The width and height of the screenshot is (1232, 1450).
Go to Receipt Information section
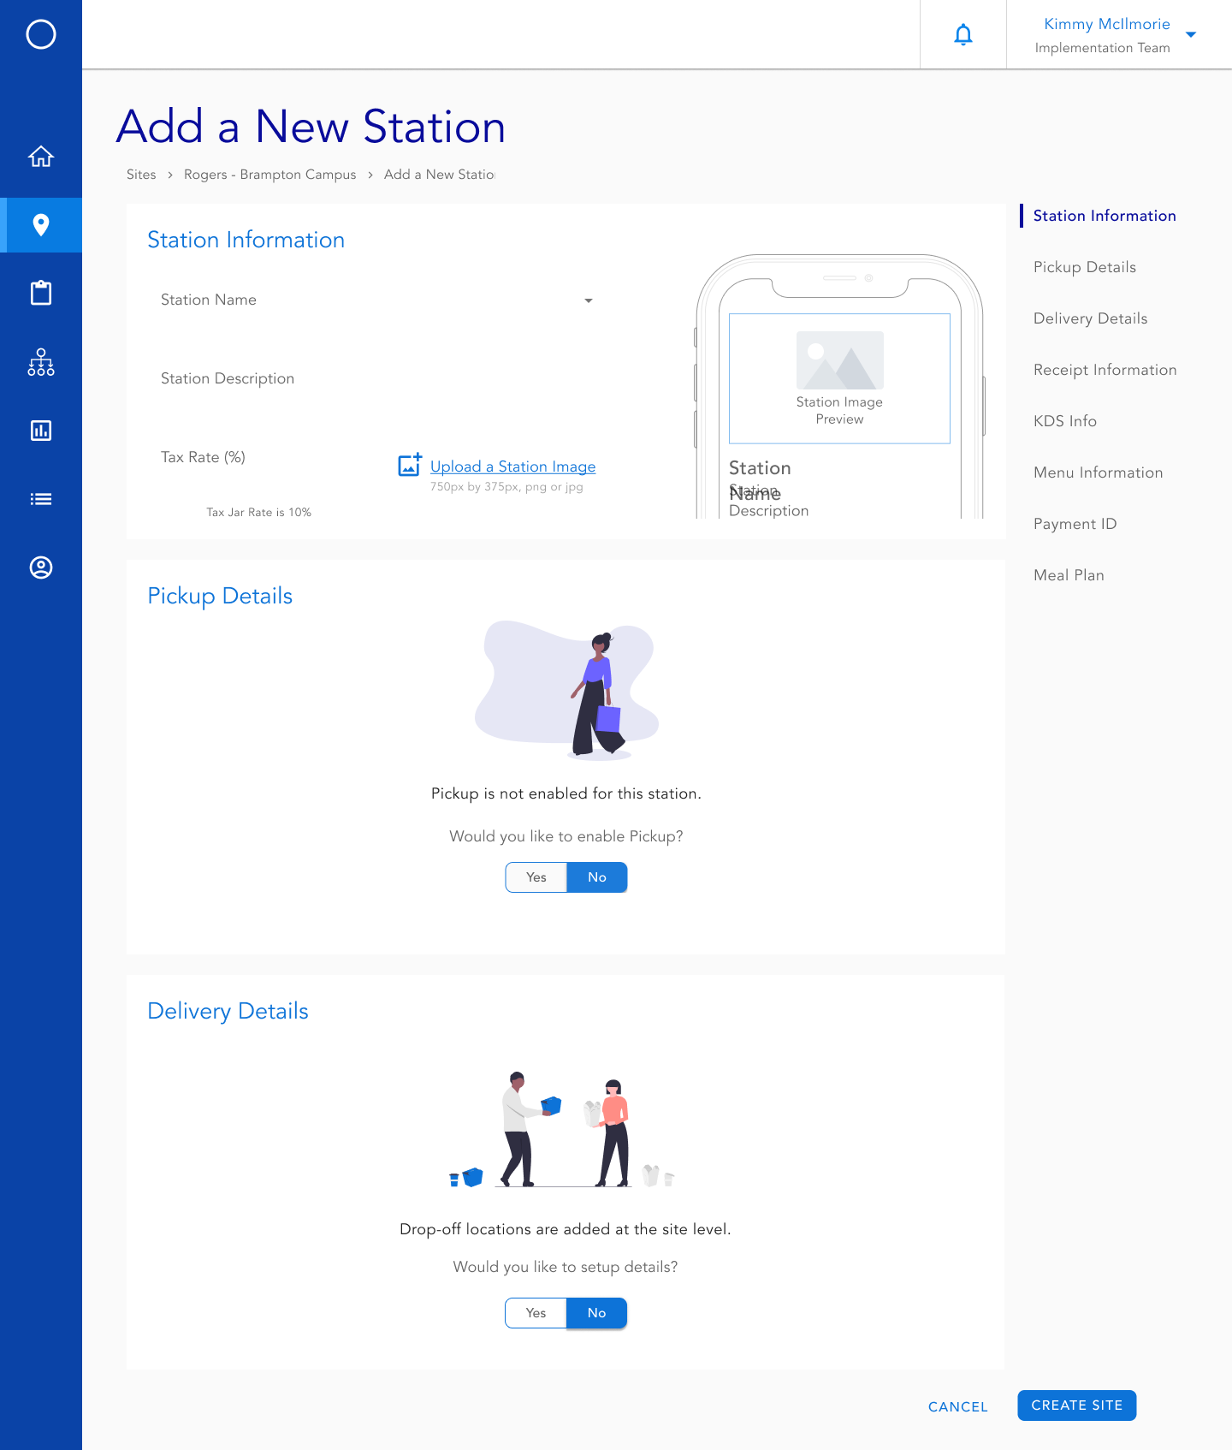[1105, 370]
